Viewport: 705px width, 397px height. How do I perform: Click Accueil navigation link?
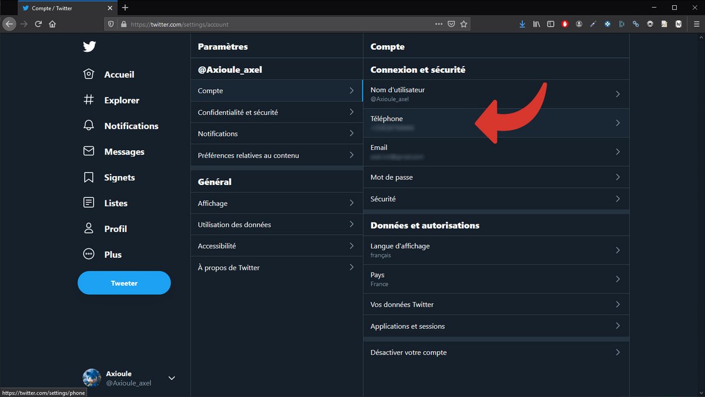119,75
